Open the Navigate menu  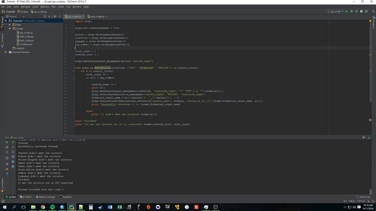[x=25, y=7]
